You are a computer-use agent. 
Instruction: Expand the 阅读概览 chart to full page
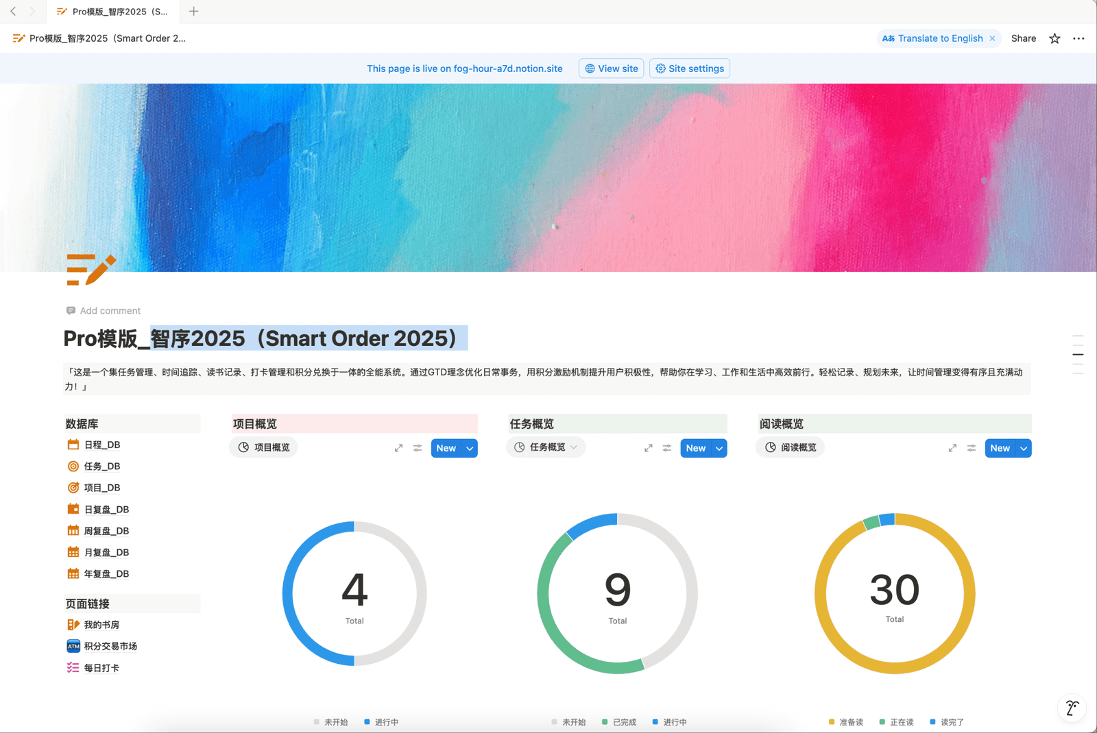point(952,448)
